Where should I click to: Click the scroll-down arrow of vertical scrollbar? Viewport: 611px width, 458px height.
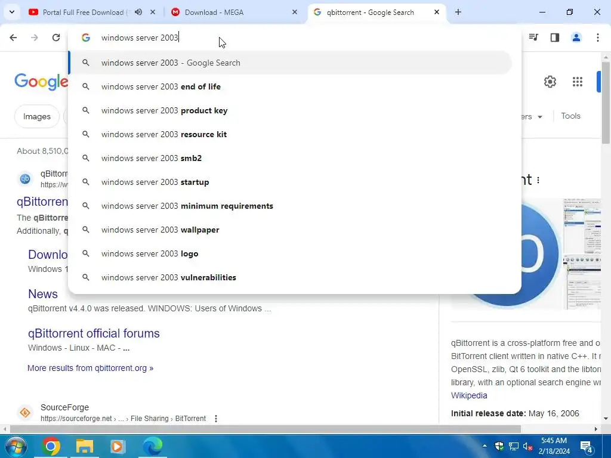[x=606, y=419]
